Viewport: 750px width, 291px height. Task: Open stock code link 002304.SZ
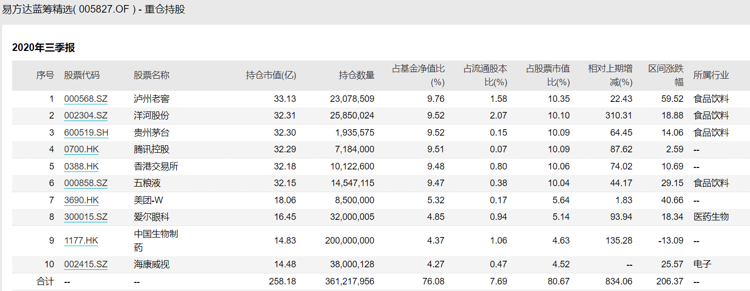tap(85, 115)
